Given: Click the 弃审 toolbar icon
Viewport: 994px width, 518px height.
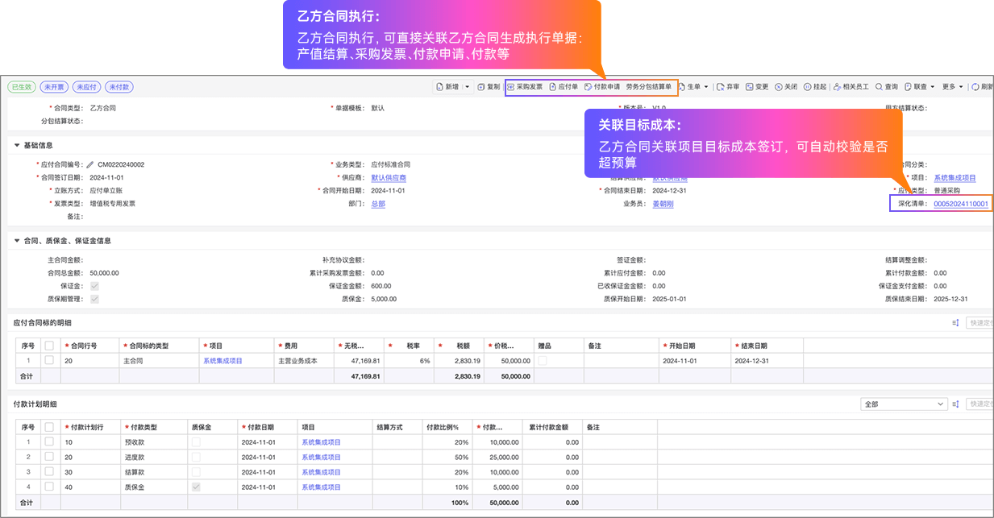Looking at the screenshot, I should pyautogui.click(x=728, y=87).
